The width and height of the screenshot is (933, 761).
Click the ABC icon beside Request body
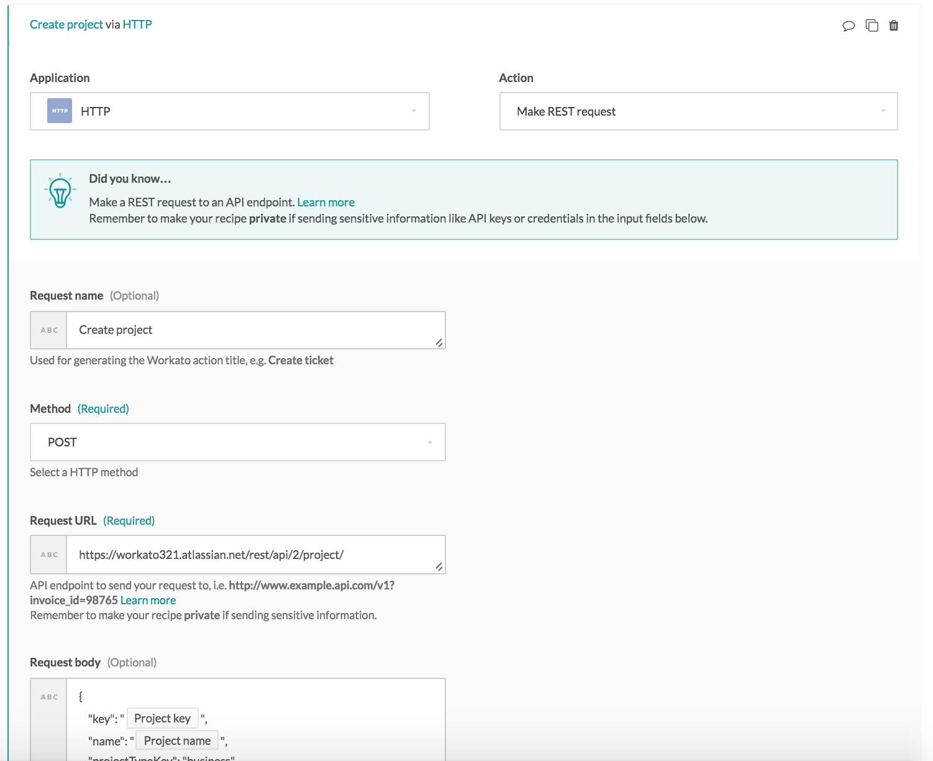tap(48, 696)
